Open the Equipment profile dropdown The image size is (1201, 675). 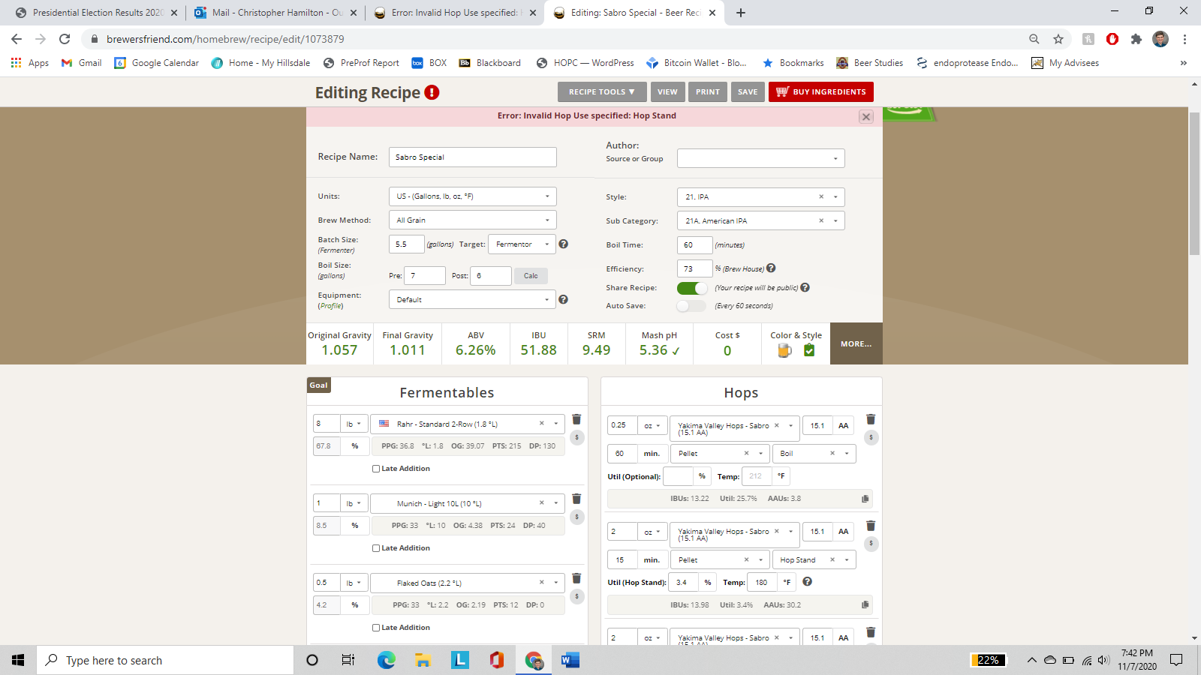473,299
